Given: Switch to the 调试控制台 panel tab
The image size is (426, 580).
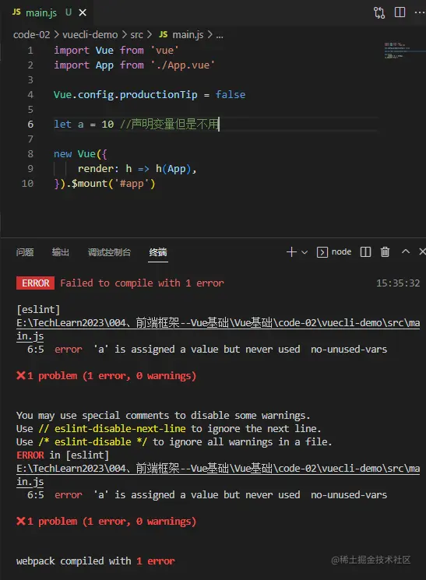Looking at the screenshot, I should (109, 252).
